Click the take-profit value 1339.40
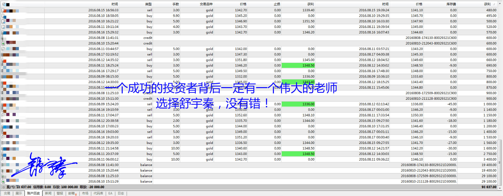 click(308, 10)
